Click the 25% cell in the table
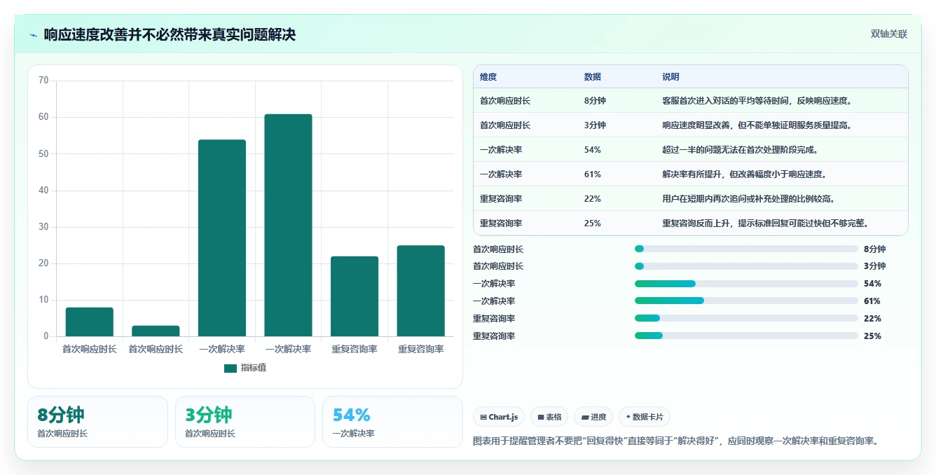Screen dimensions: 936x475 point(592,223)
